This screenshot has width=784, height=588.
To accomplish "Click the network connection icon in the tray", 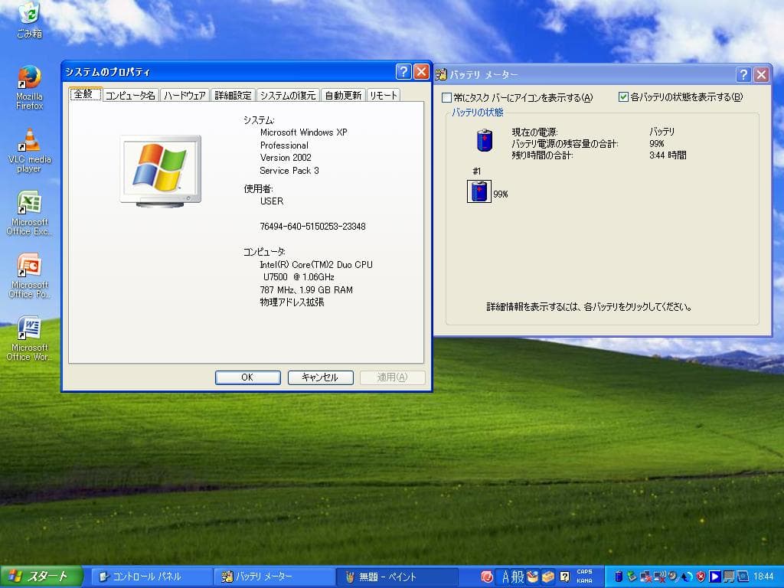I will [645, 577].
